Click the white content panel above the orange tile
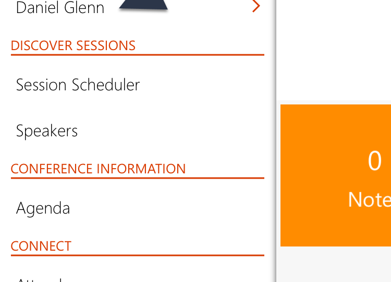Viewport: 391px width, 282px height. point(334,50)
